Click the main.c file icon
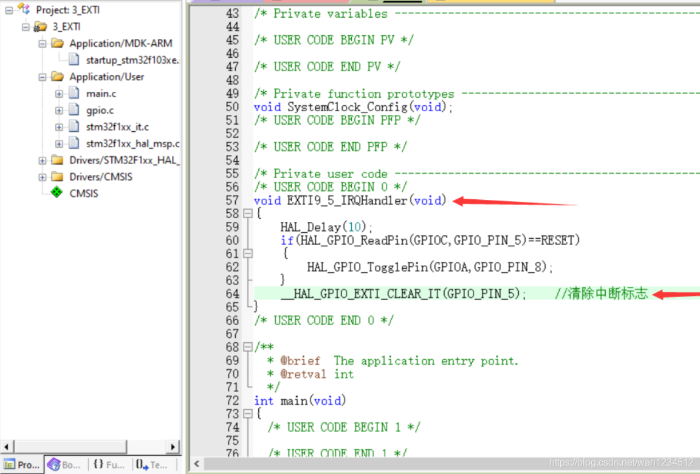700x474 pixels. 74,94
